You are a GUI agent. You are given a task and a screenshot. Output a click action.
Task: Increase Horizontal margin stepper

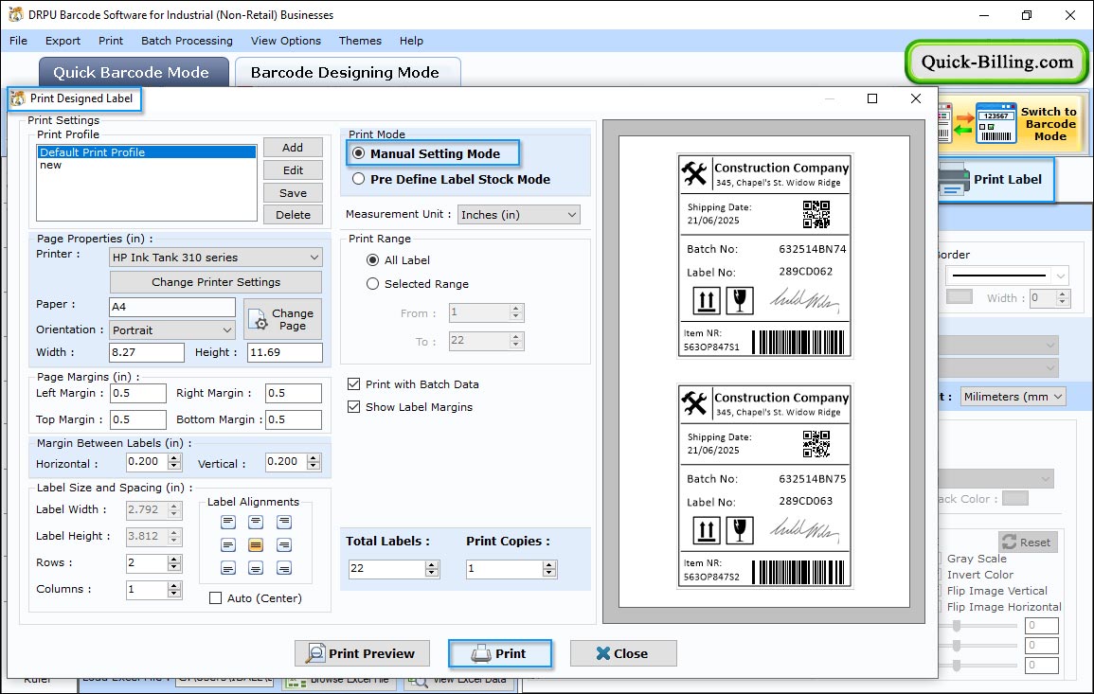coord(174,457)
